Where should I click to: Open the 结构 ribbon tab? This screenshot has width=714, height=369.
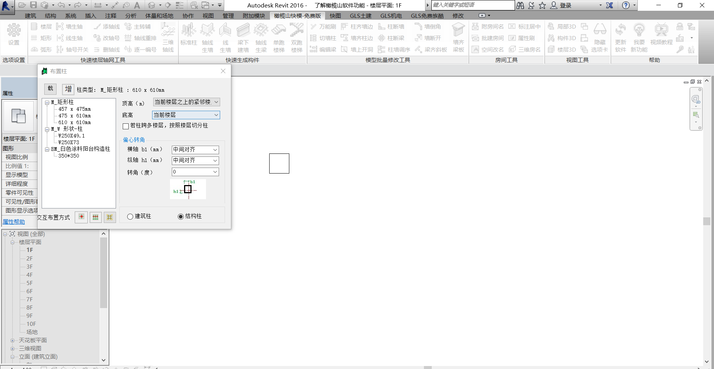51,16
